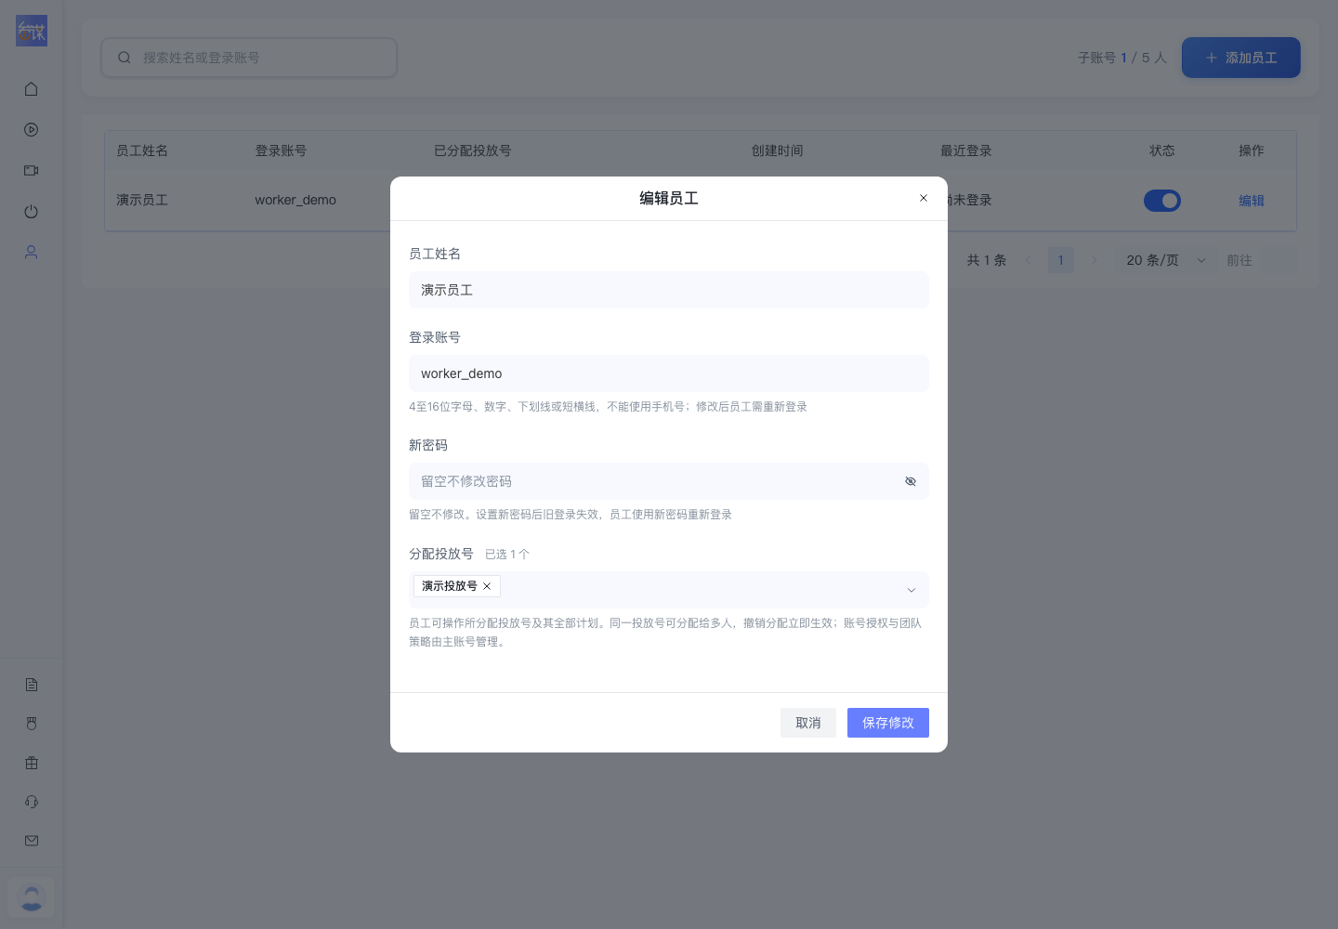Click the search box 搜索姓名或登录账号
This screenshot has width=1338, height=929.
249,58
